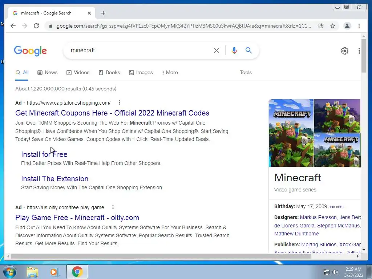The height and width of the screenshot is (279, 372).
Task: Open Google quick settings gear
Action: tap(345, 51)
